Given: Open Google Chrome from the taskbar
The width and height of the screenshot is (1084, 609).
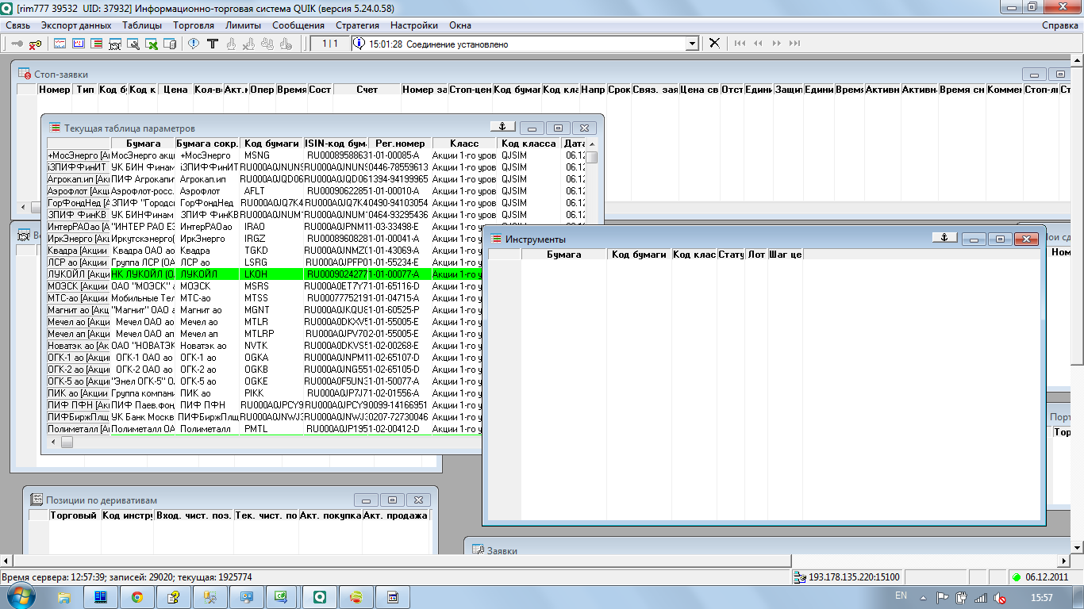Looking at the screenshot, I should [x=137, y=596].
